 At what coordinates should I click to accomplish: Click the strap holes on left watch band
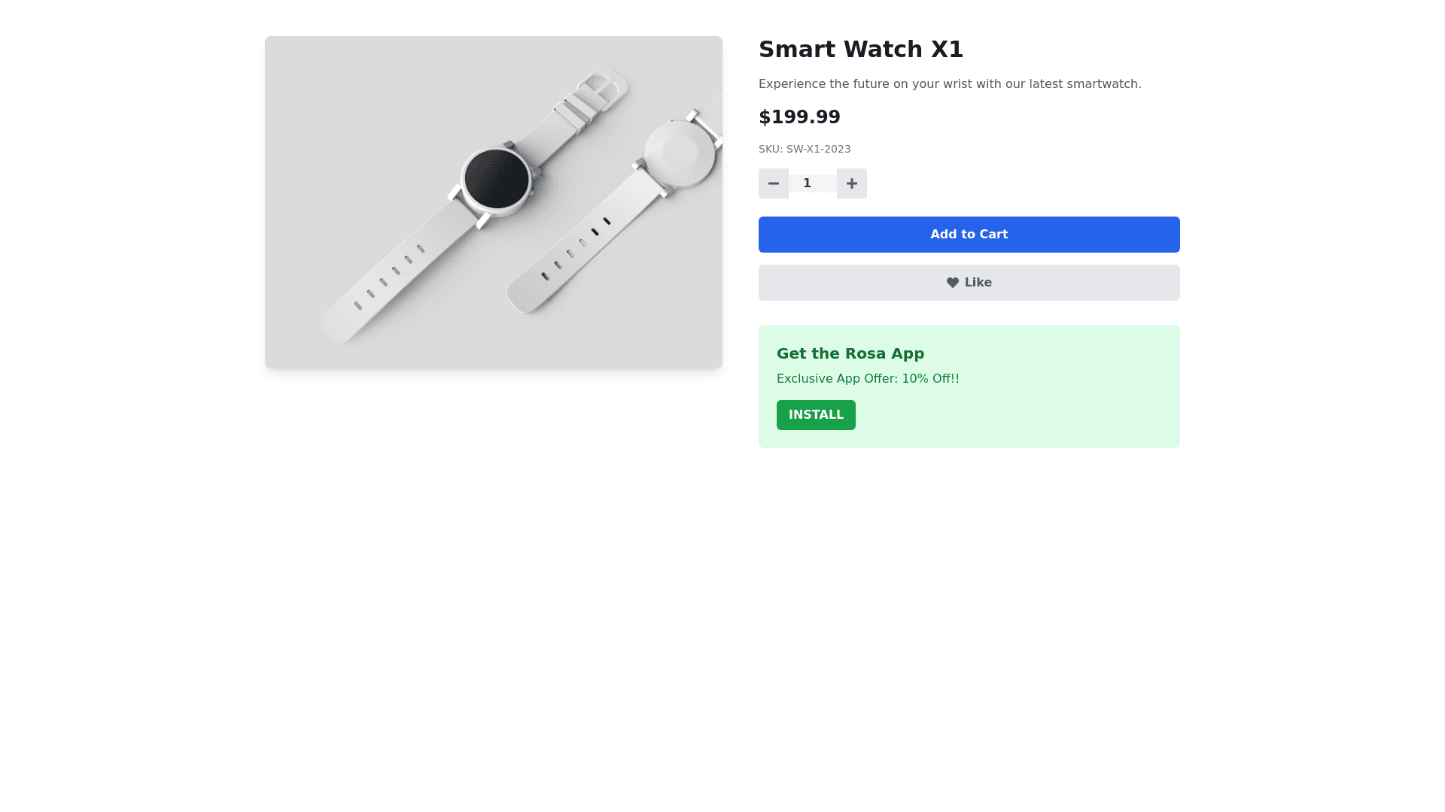389,277
